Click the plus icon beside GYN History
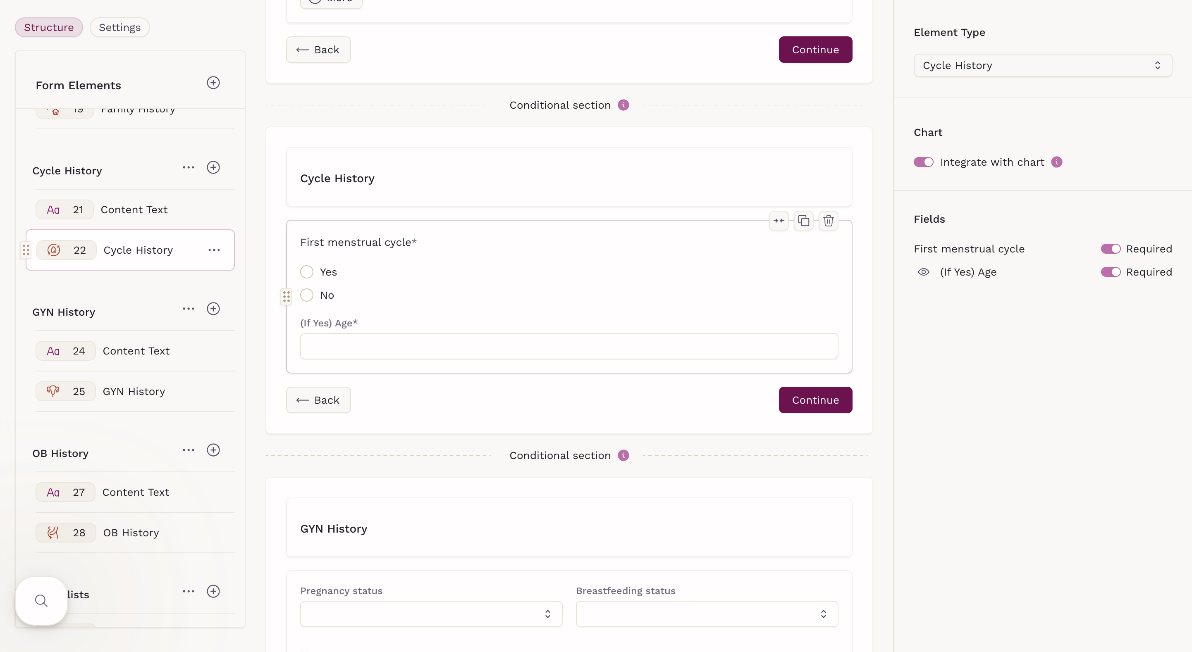Screen dimensions: 1192x652 tap(213, 308)
